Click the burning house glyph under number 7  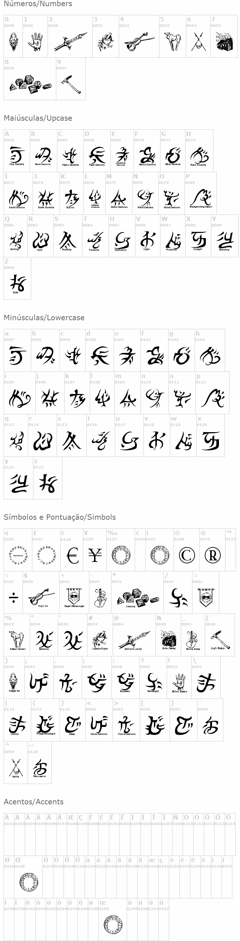pos(224,42)
